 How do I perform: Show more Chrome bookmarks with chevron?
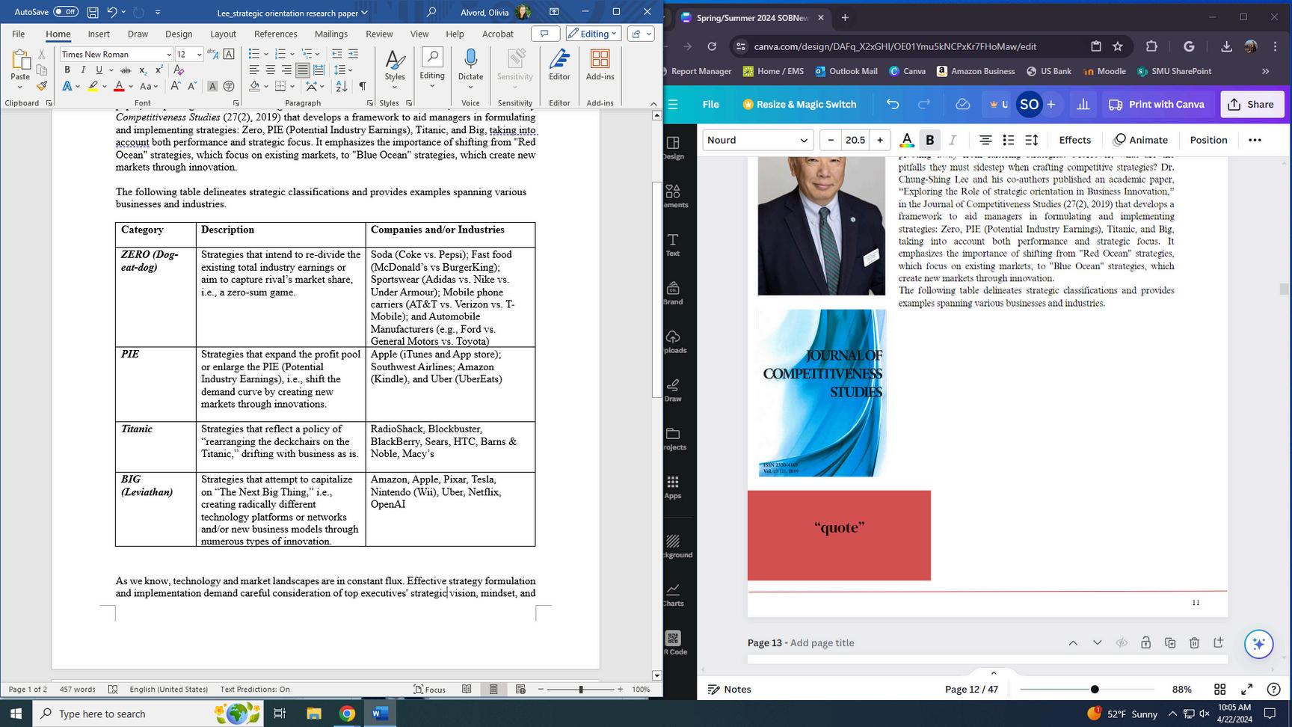tap(1265, 71)
